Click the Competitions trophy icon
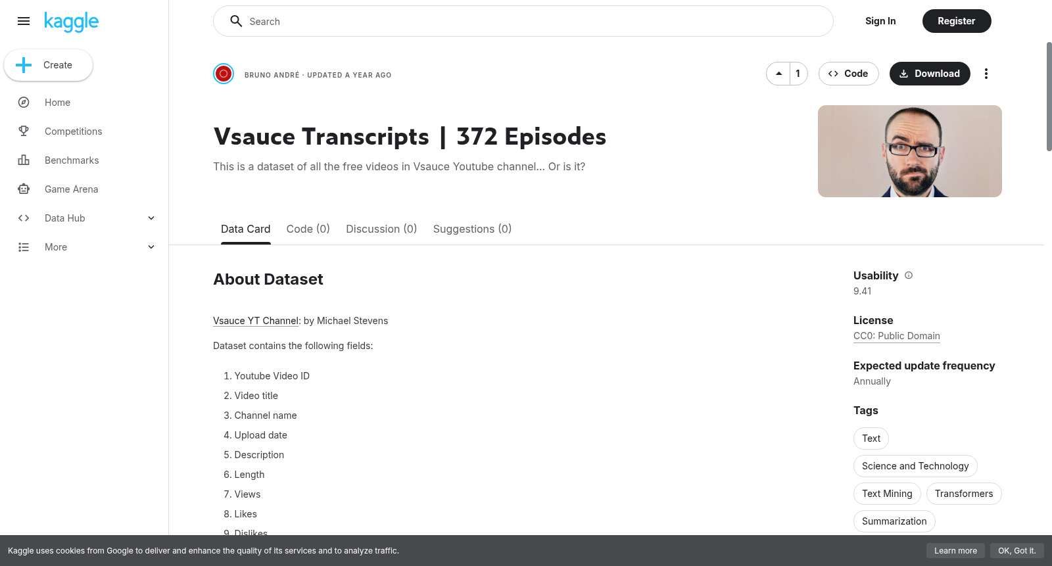The image size is (1052, 566). 24,131
